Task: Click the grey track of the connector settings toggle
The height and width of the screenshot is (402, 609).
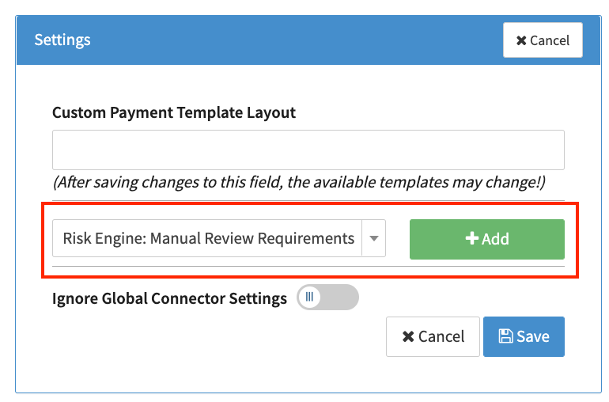Action: click(342, 298)
